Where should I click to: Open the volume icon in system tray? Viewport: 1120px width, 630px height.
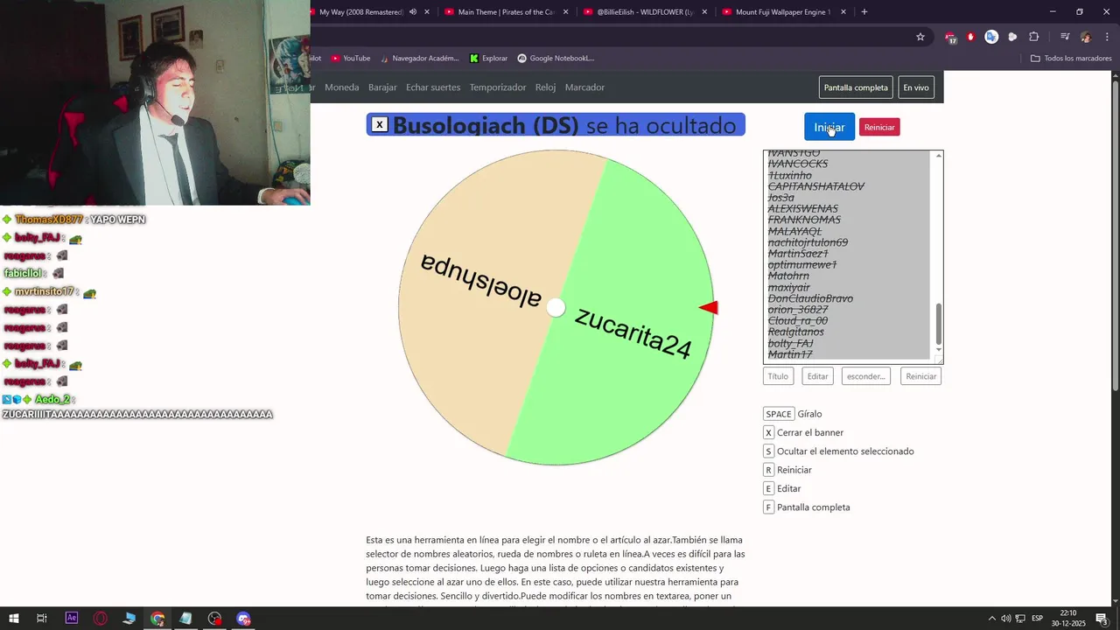1006,619
